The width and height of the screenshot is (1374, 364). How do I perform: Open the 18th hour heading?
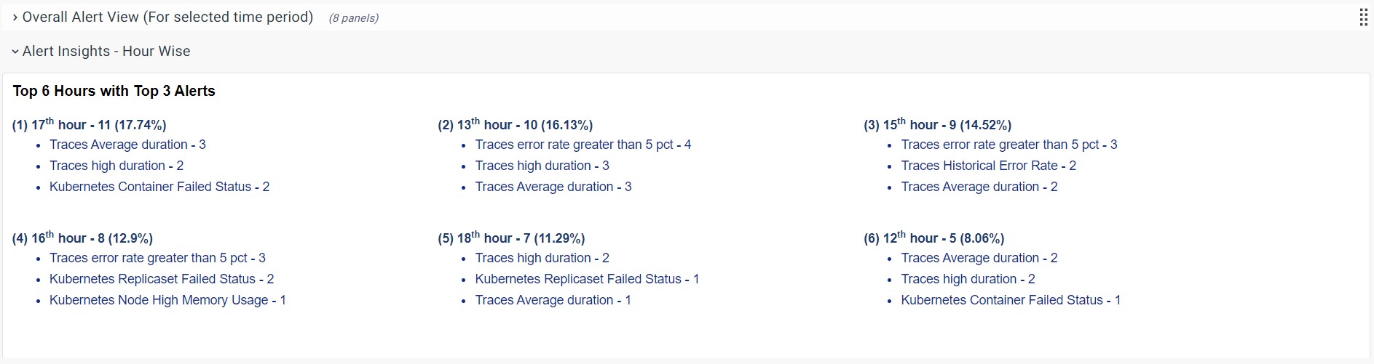click(x=511, y=238)
